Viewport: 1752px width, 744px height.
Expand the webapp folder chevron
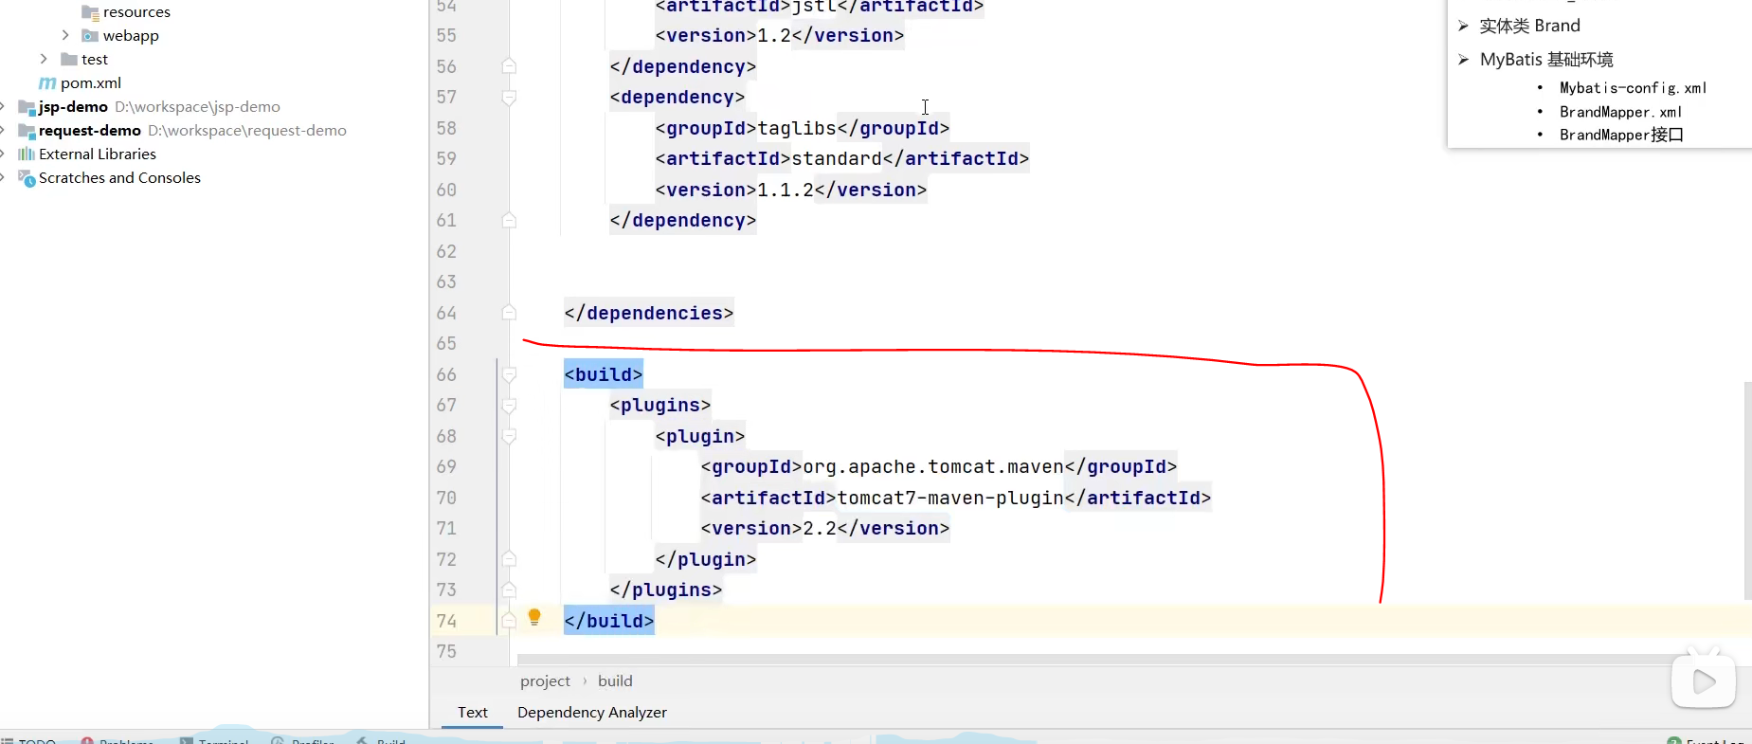click(x=65, y=35)
